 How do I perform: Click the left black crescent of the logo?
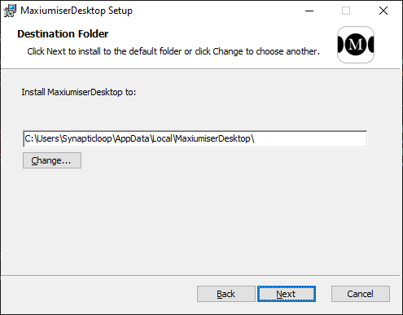pos(341,45)
